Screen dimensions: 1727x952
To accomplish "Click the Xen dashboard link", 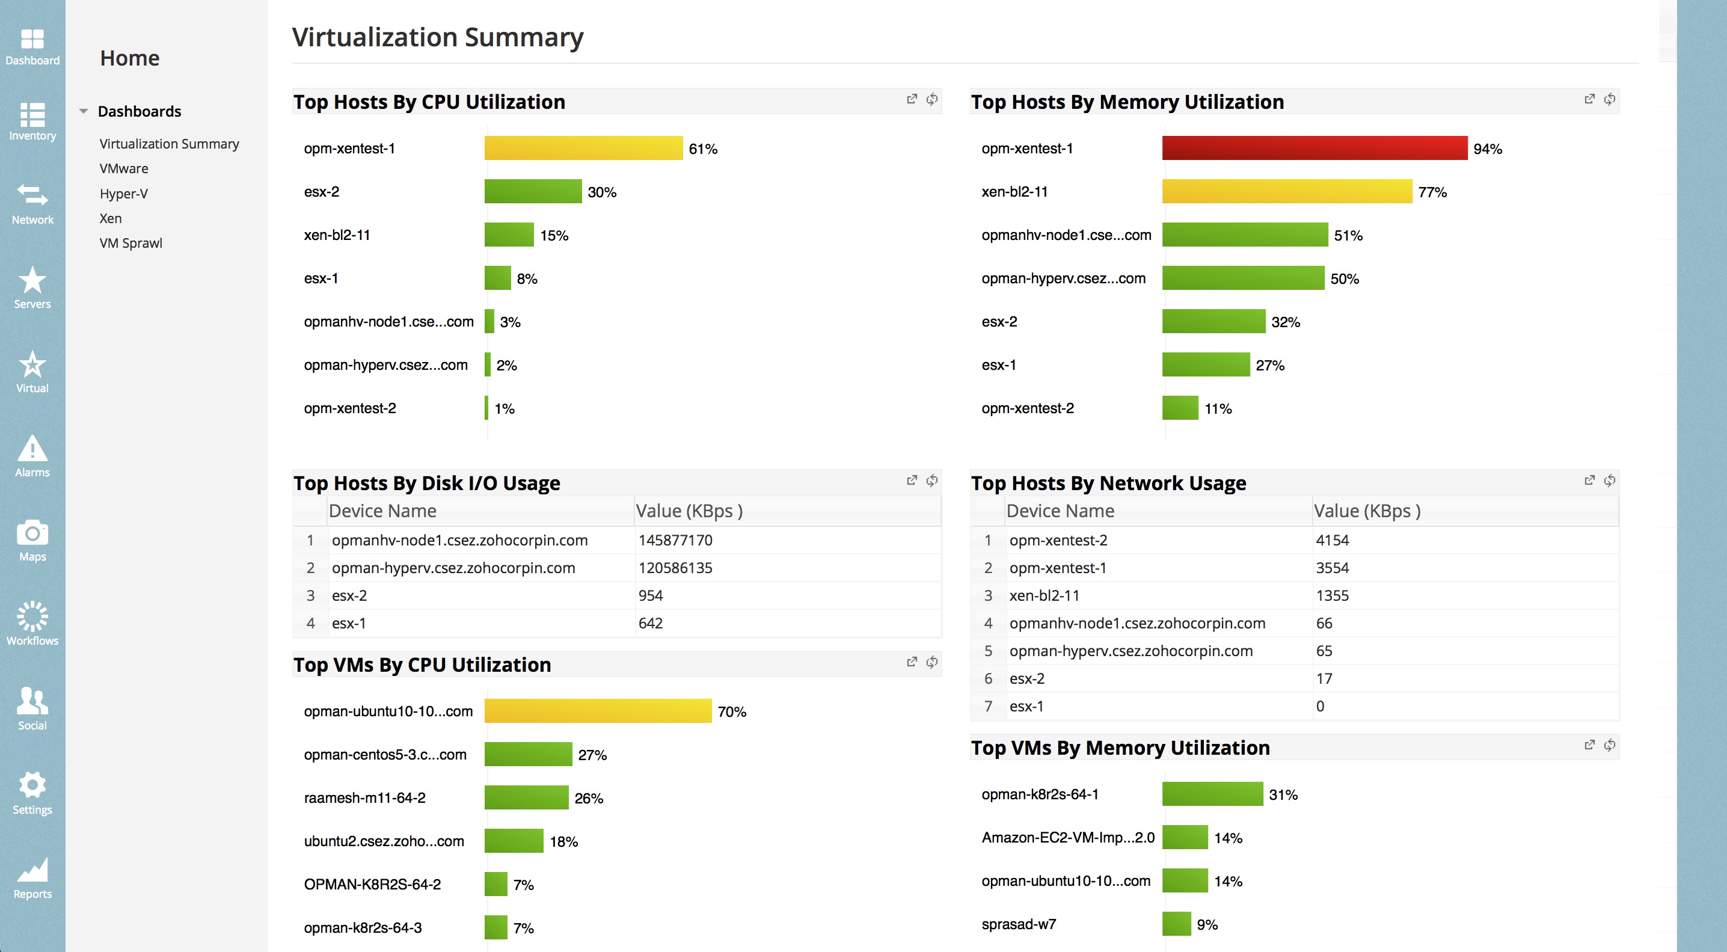I will (111, 218).
